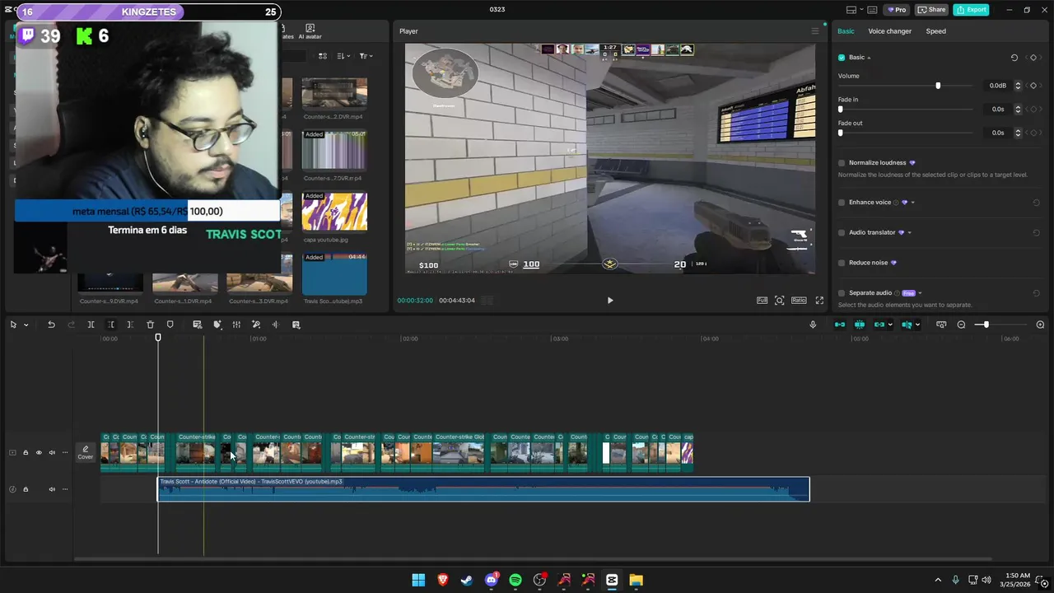This screenshot has height=593, width=1054.
Task: Lock the video track
Action: pyautogui.click(x=26, y=452)
